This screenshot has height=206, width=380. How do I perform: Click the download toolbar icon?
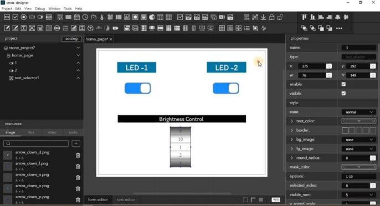pyautogui.click(x=263, y=17)
